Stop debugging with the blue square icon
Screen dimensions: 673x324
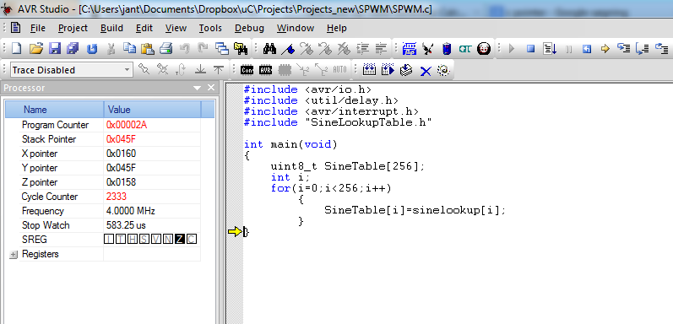[531, 49]
